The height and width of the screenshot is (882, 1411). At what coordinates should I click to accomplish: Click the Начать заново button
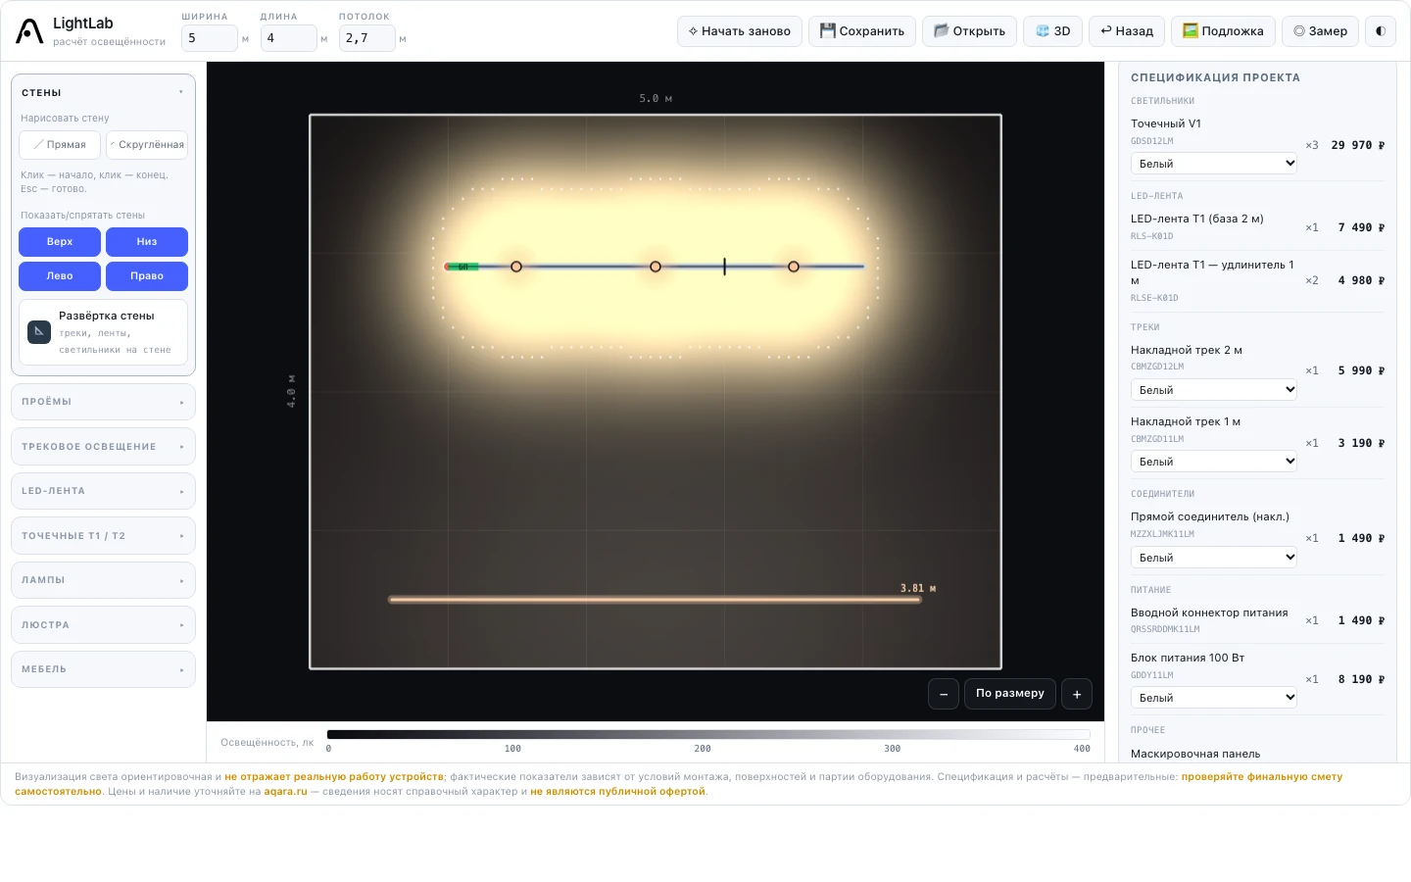click(x=740, y=31)
